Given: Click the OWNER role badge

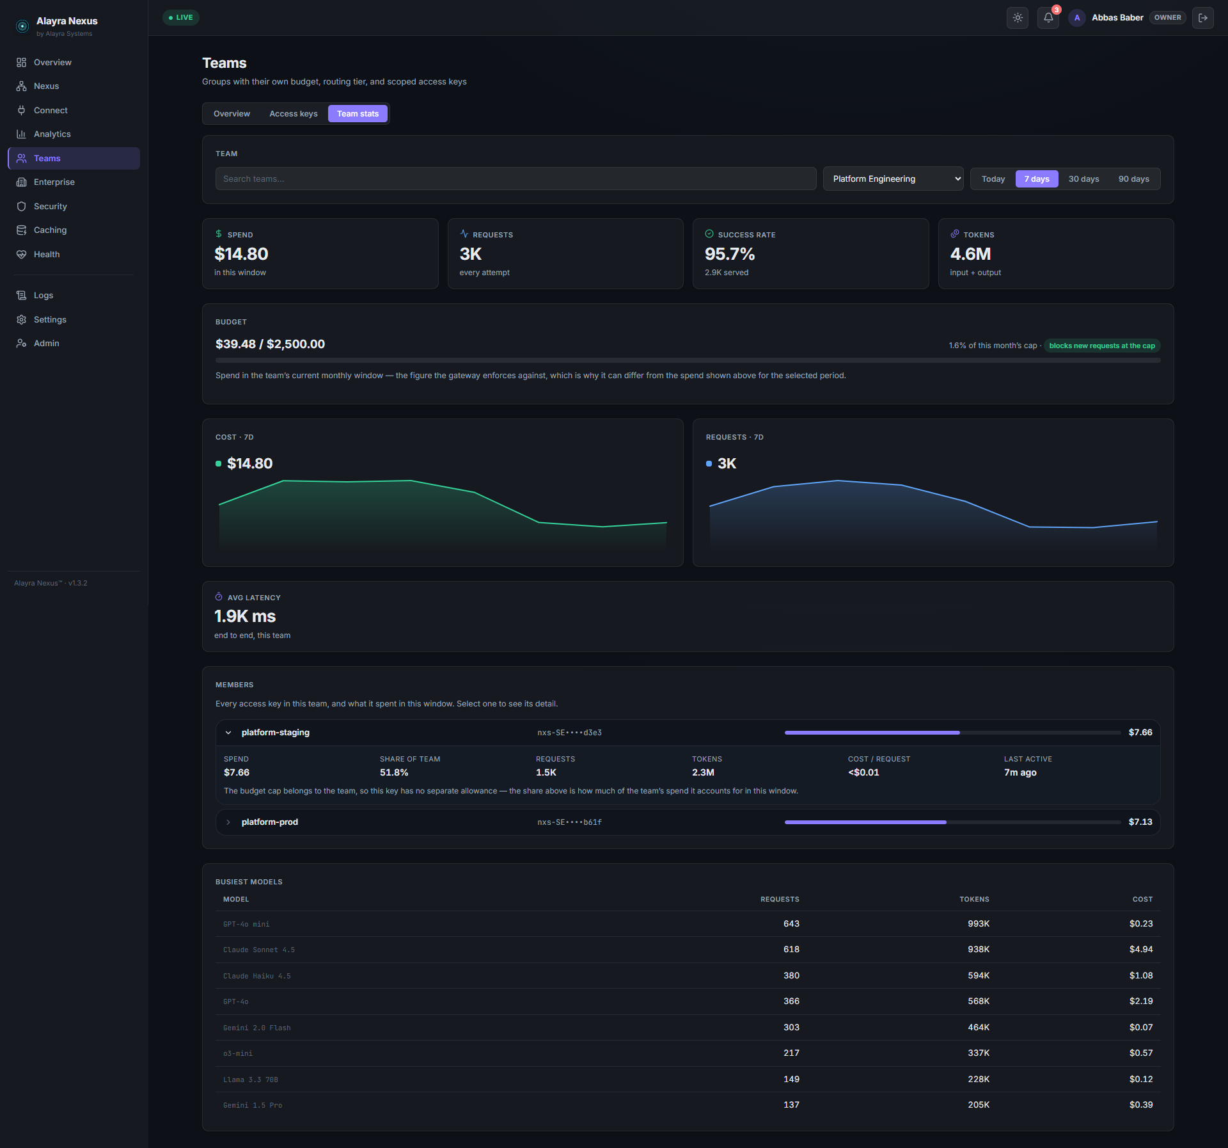Looking at the screenshot, I should [1168, 18].
